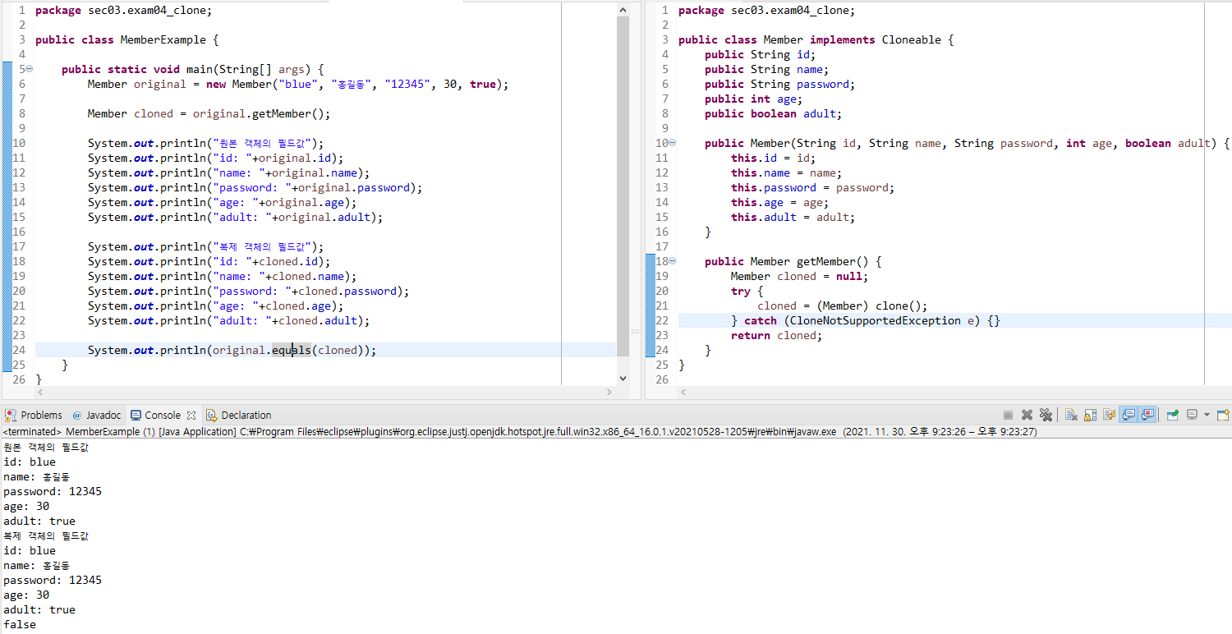Clear the Console output
The image size is (1232, 634).
(1071, 415)
